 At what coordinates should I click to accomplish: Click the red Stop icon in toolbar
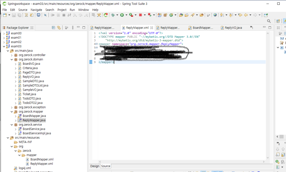point(140,15)
